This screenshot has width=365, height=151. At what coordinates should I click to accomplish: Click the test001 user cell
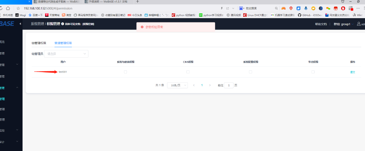(x=63, y=72)
